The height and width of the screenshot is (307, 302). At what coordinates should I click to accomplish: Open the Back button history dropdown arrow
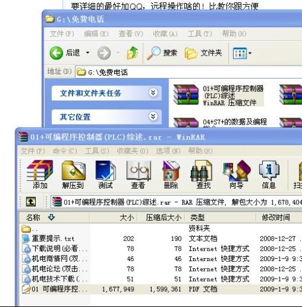(x=88, y=53)
